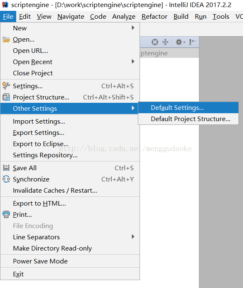The width and height of the screenshot is (243, 288).
Task: Select Save All menu entry
Action: pyautogui.click(x=70, y=168)
